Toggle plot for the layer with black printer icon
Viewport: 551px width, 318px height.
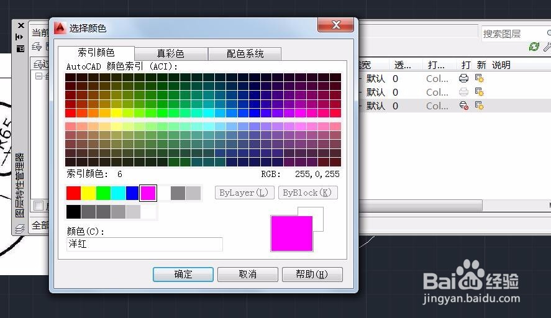coord(463,78)
